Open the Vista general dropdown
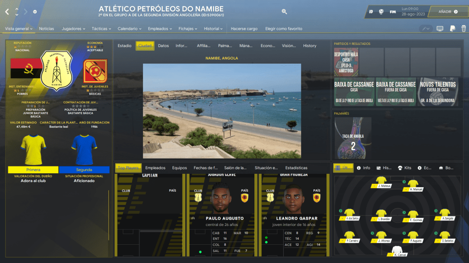The width and height of the screenshot is (469, 263). 19,29
